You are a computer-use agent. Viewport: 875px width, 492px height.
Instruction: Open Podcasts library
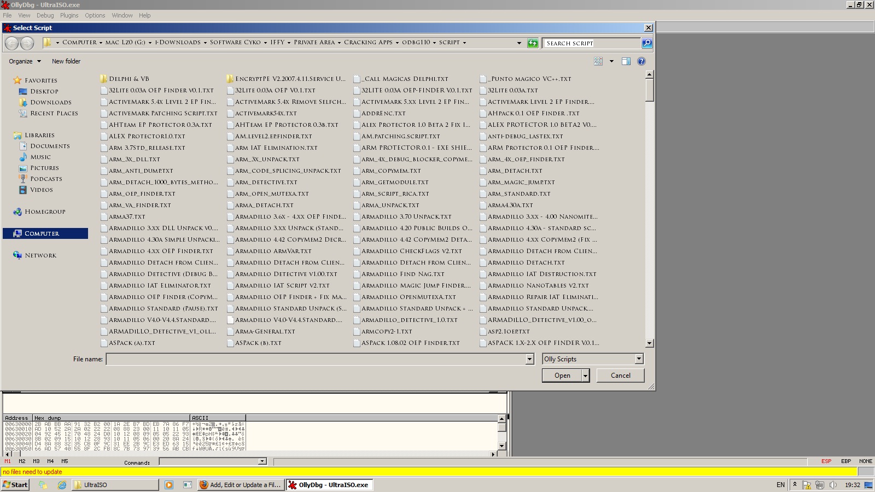coord(41,179)
